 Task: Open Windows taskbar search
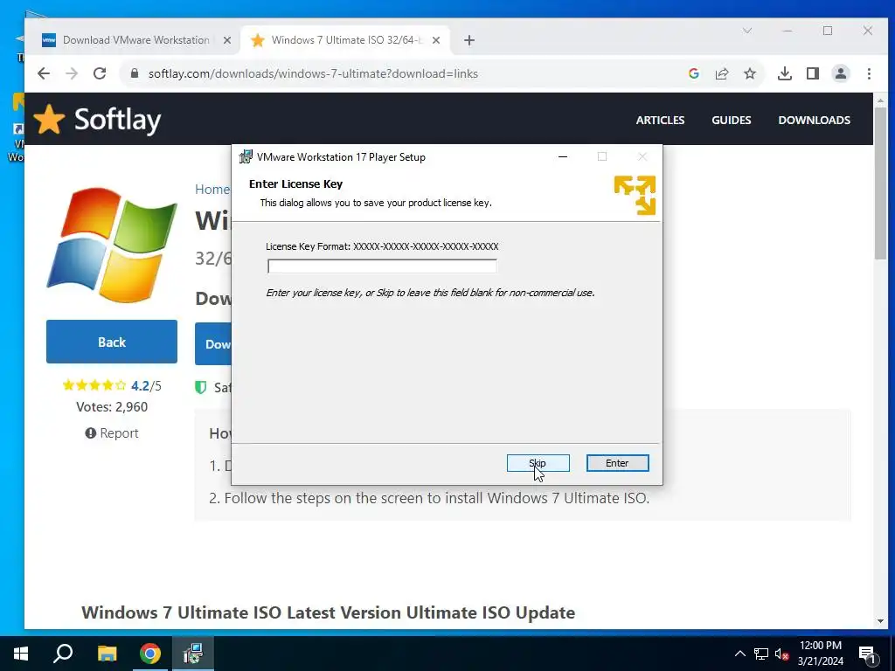(63, 654)
